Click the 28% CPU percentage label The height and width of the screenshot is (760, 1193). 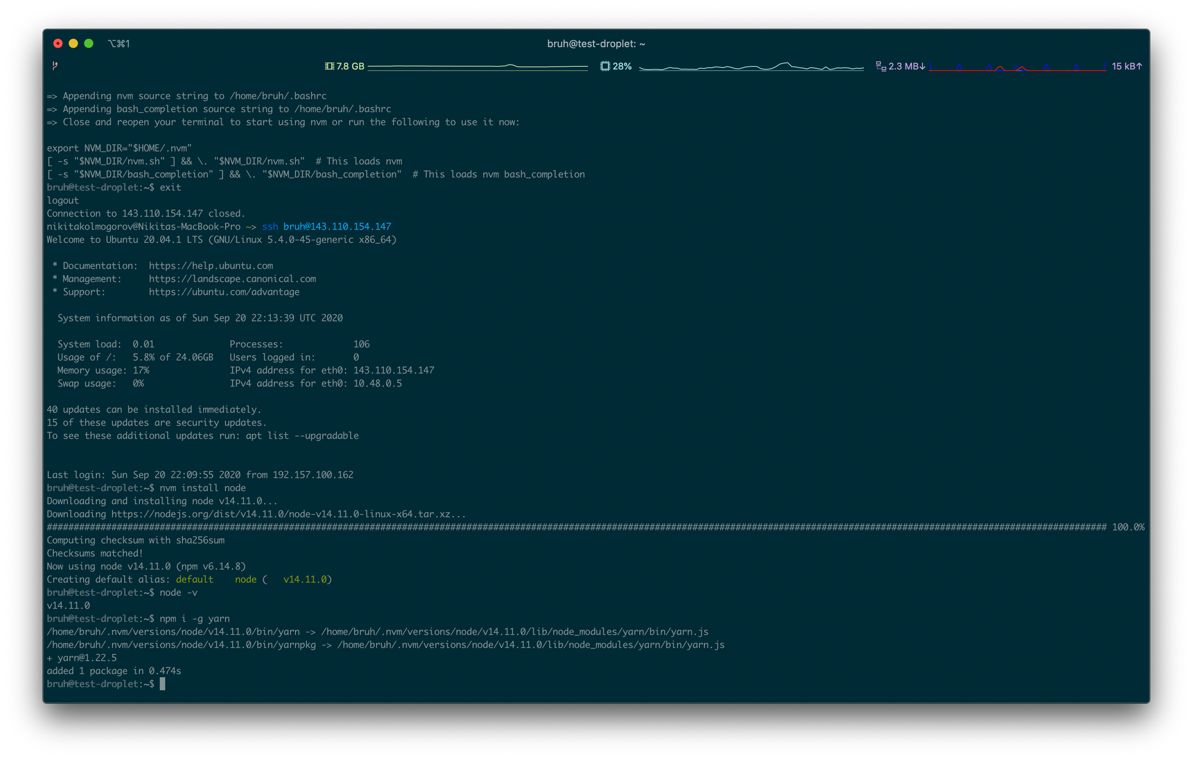coord(622,66)
